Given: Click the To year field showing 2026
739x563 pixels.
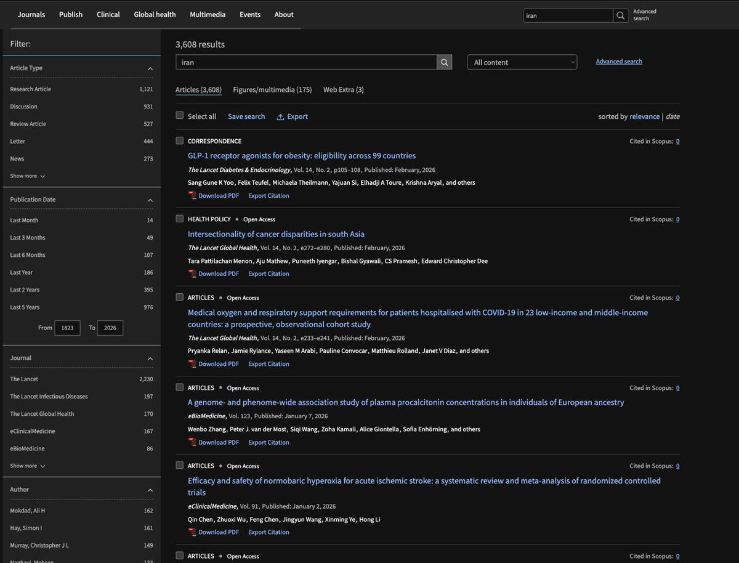Looking at the screenshot, I should pyautogui.click(x=110, y=328).
